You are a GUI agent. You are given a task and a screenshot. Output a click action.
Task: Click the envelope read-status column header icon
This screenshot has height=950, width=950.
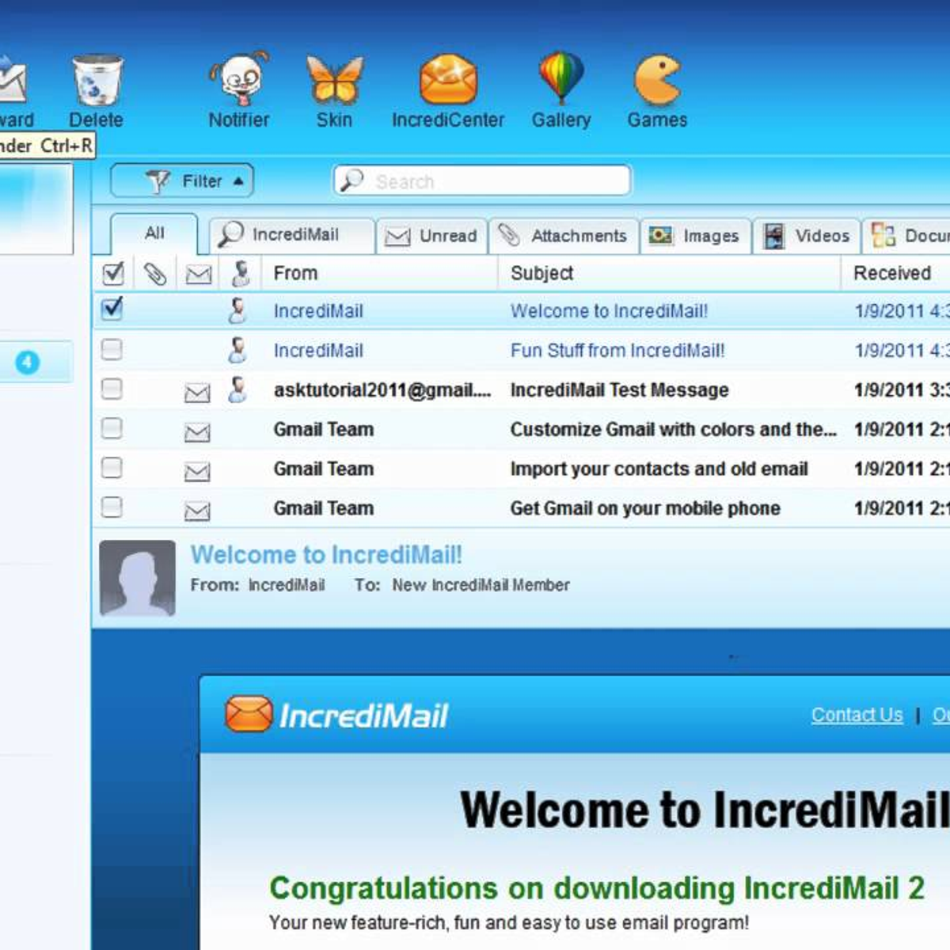[x=198, y=275]
